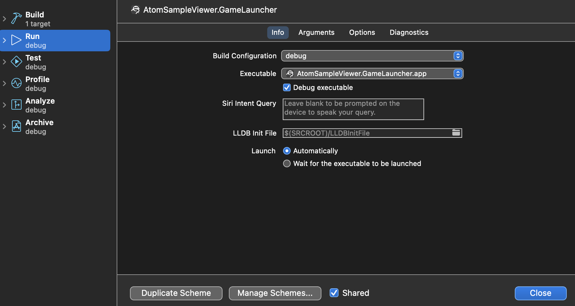Expand the Build action disclosure chevron
This screenshot has height=306, width=575.
[x=4, y=19]
